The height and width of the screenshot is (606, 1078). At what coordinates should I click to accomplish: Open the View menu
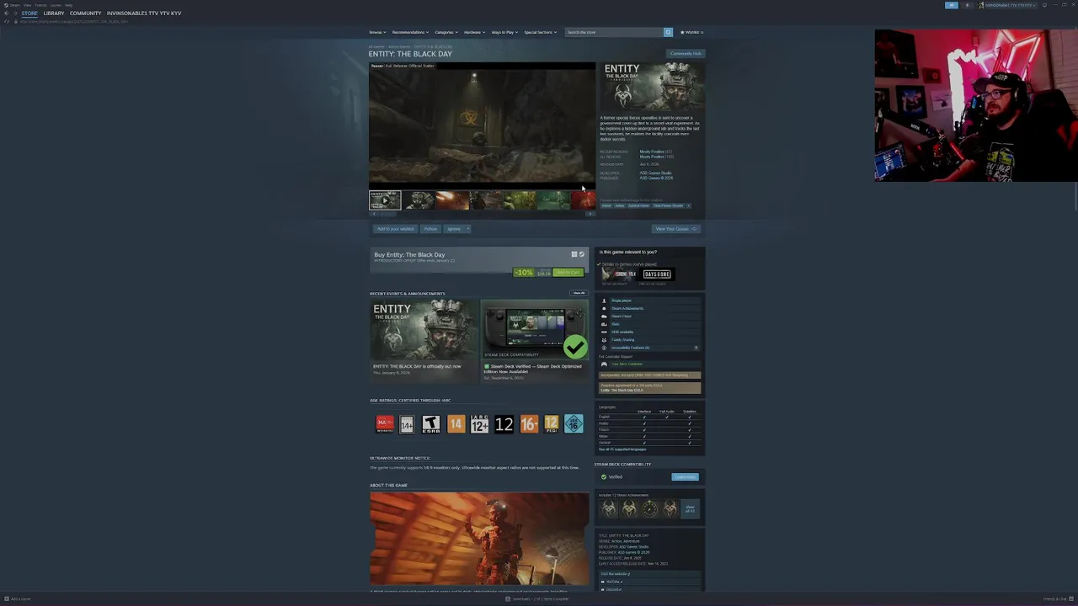coord(27,5)
